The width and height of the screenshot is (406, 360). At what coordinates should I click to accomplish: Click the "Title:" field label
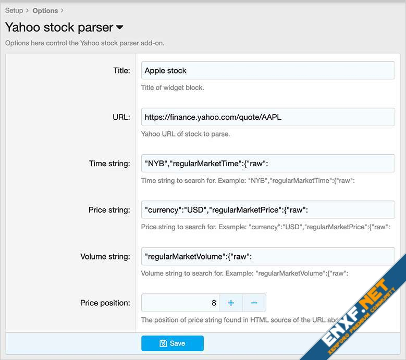[121, 70]
